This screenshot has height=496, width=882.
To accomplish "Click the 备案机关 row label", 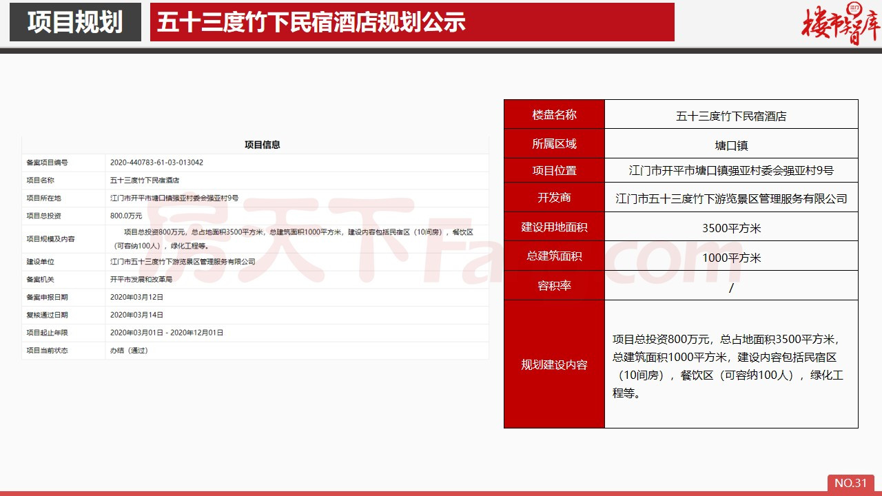I will tap(40, 280).
